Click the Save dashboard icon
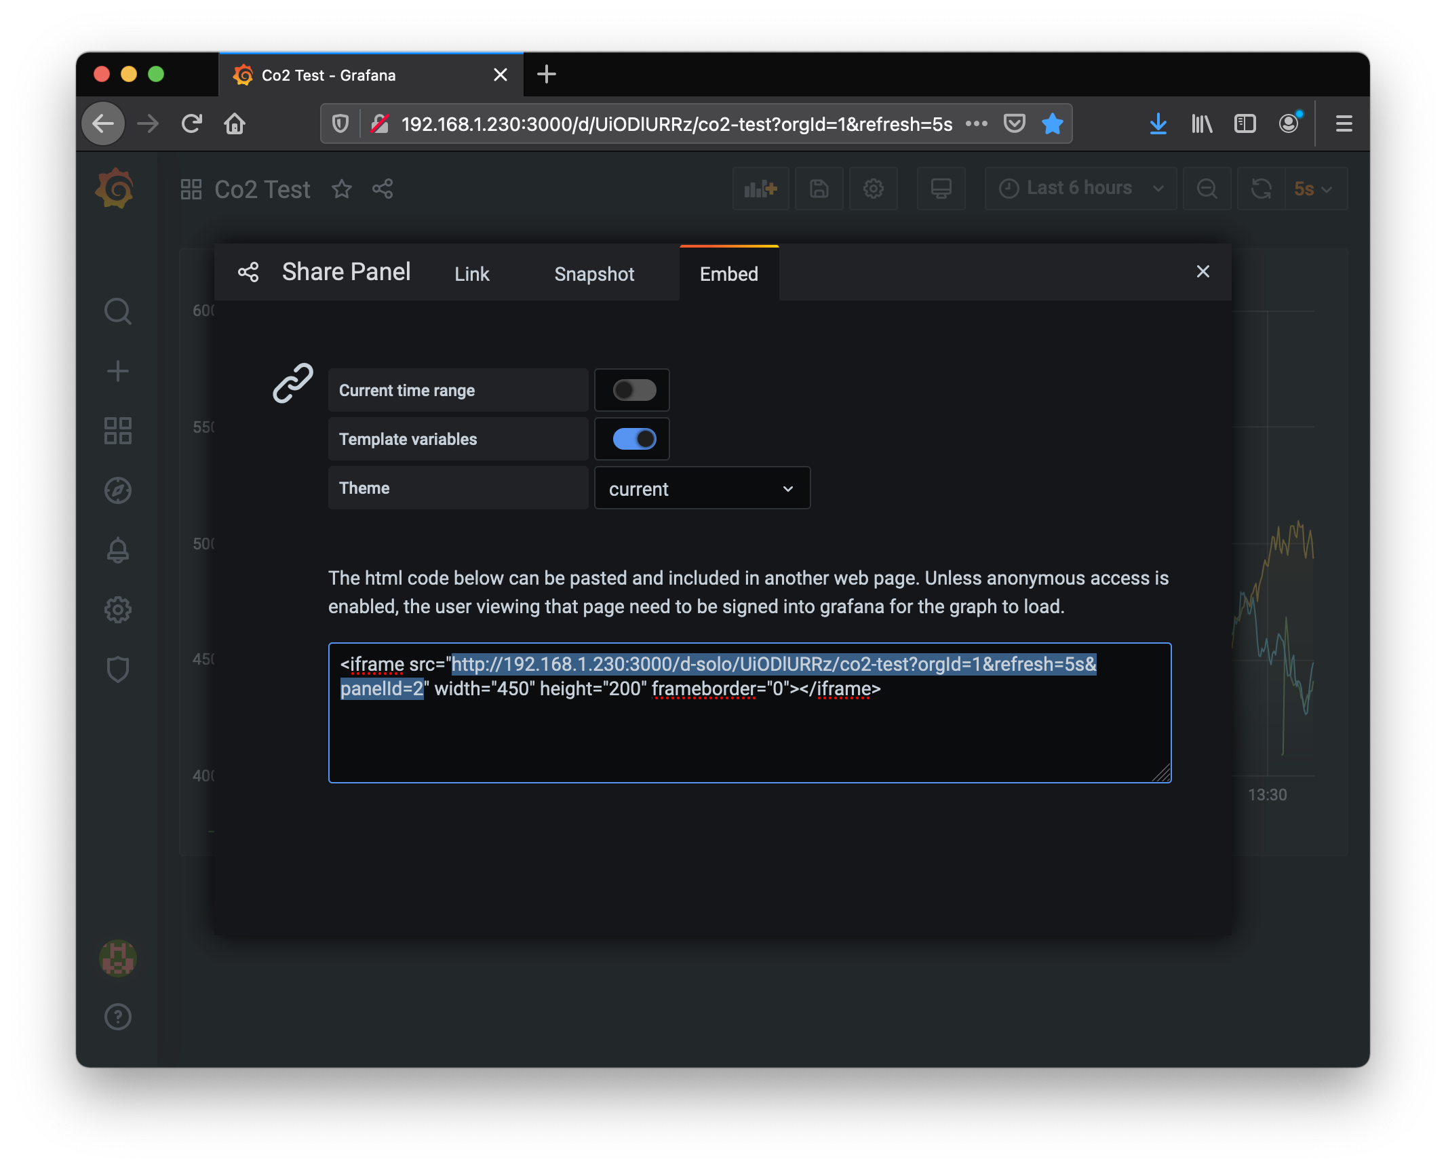The width and height of the screenshot is (1446, 1168). click(819, 189)
